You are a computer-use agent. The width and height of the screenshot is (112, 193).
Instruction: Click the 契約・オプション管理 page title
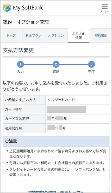26,22
